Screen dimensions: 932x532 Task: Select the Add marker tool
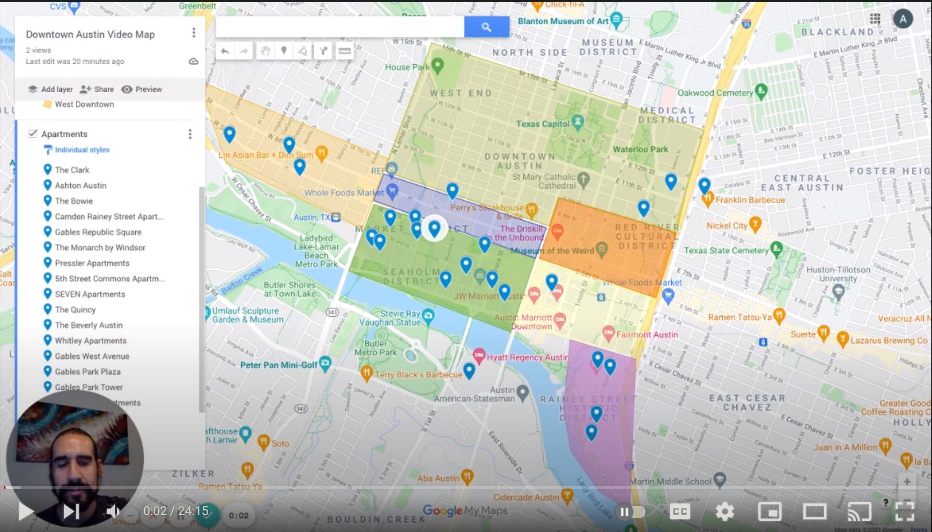pos(284,51)
